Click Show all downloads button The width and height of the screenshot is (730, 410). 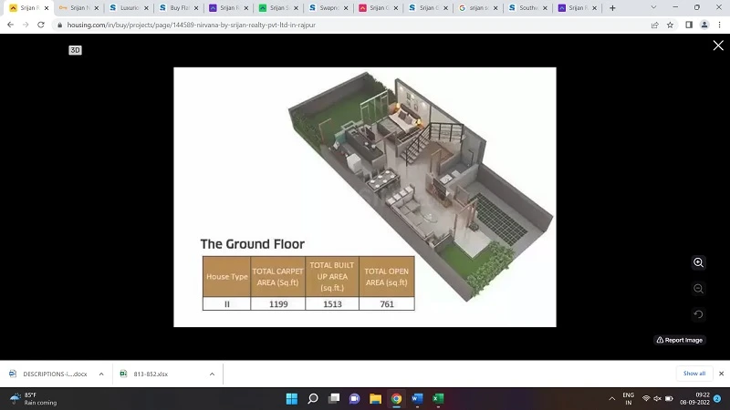pos(694,374)
